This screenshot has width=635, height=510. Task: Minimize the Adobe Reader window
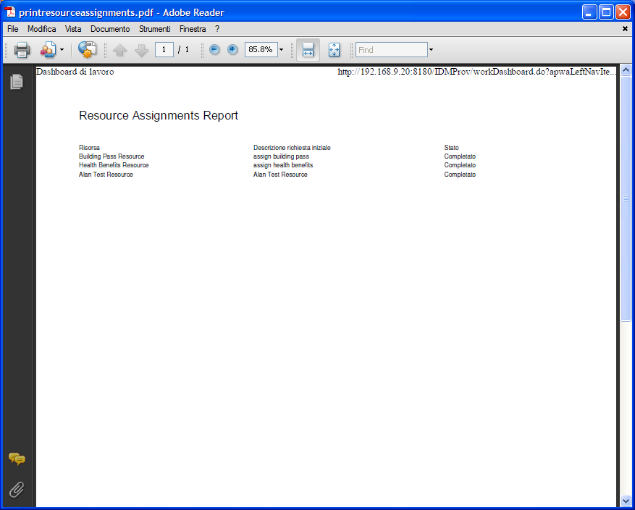(x=589, y=12)
